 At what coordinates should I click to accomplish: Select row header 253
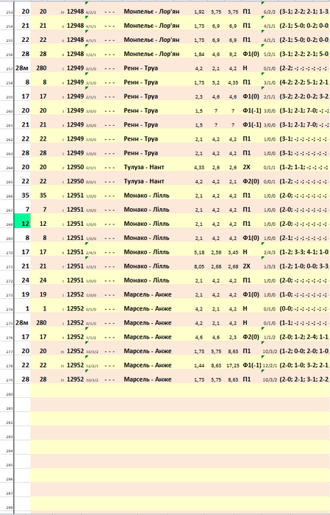pos(9,13)
